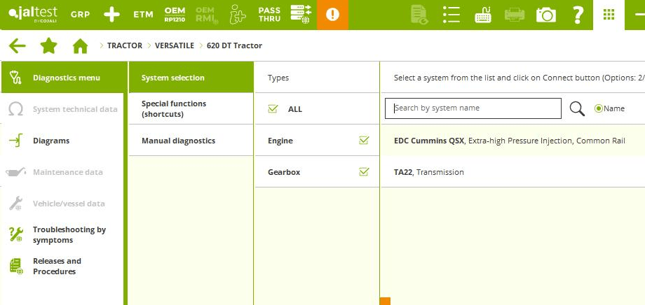Uncheck the Gearbox type checkbox
Screen dimensions: 645x305
(x=364, y=172)
